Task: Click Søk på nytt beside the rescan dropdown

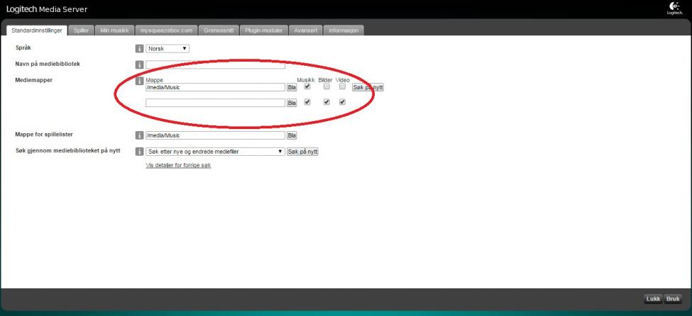Action: coord(302,152)
